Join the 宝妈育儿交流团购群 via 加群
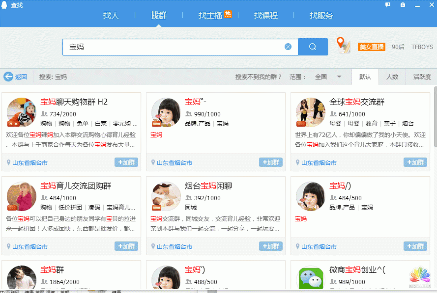Image resolution: width=437 pixels, height=293 pixels. tap(126, 246)
